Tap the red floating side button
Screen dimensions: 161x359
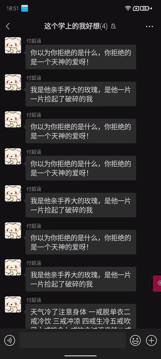tap(157, 283)
